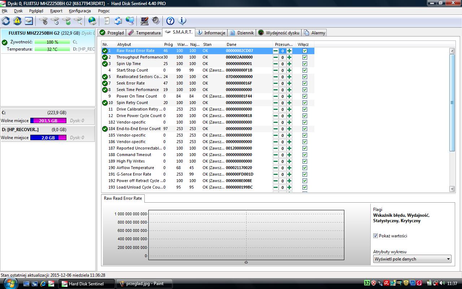Toggle the Włącz checkbox for Spin Up Time
This screenshot has height=289, width=462.
click(x=305, y=64)
